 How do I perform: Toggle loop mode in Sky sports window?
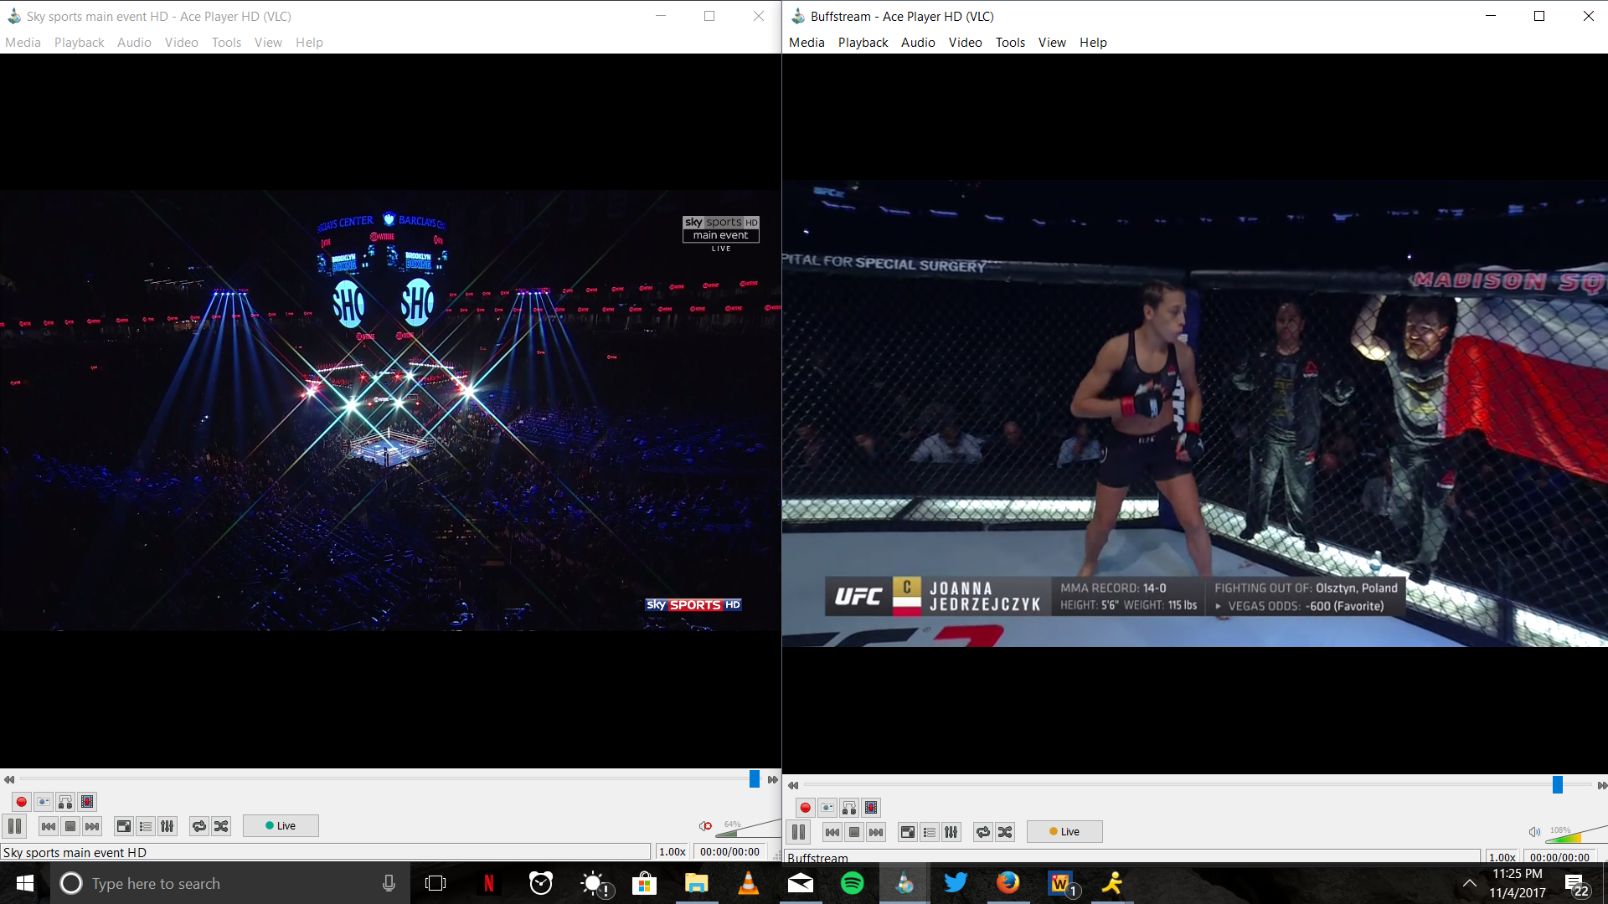(x=199, y=826)
